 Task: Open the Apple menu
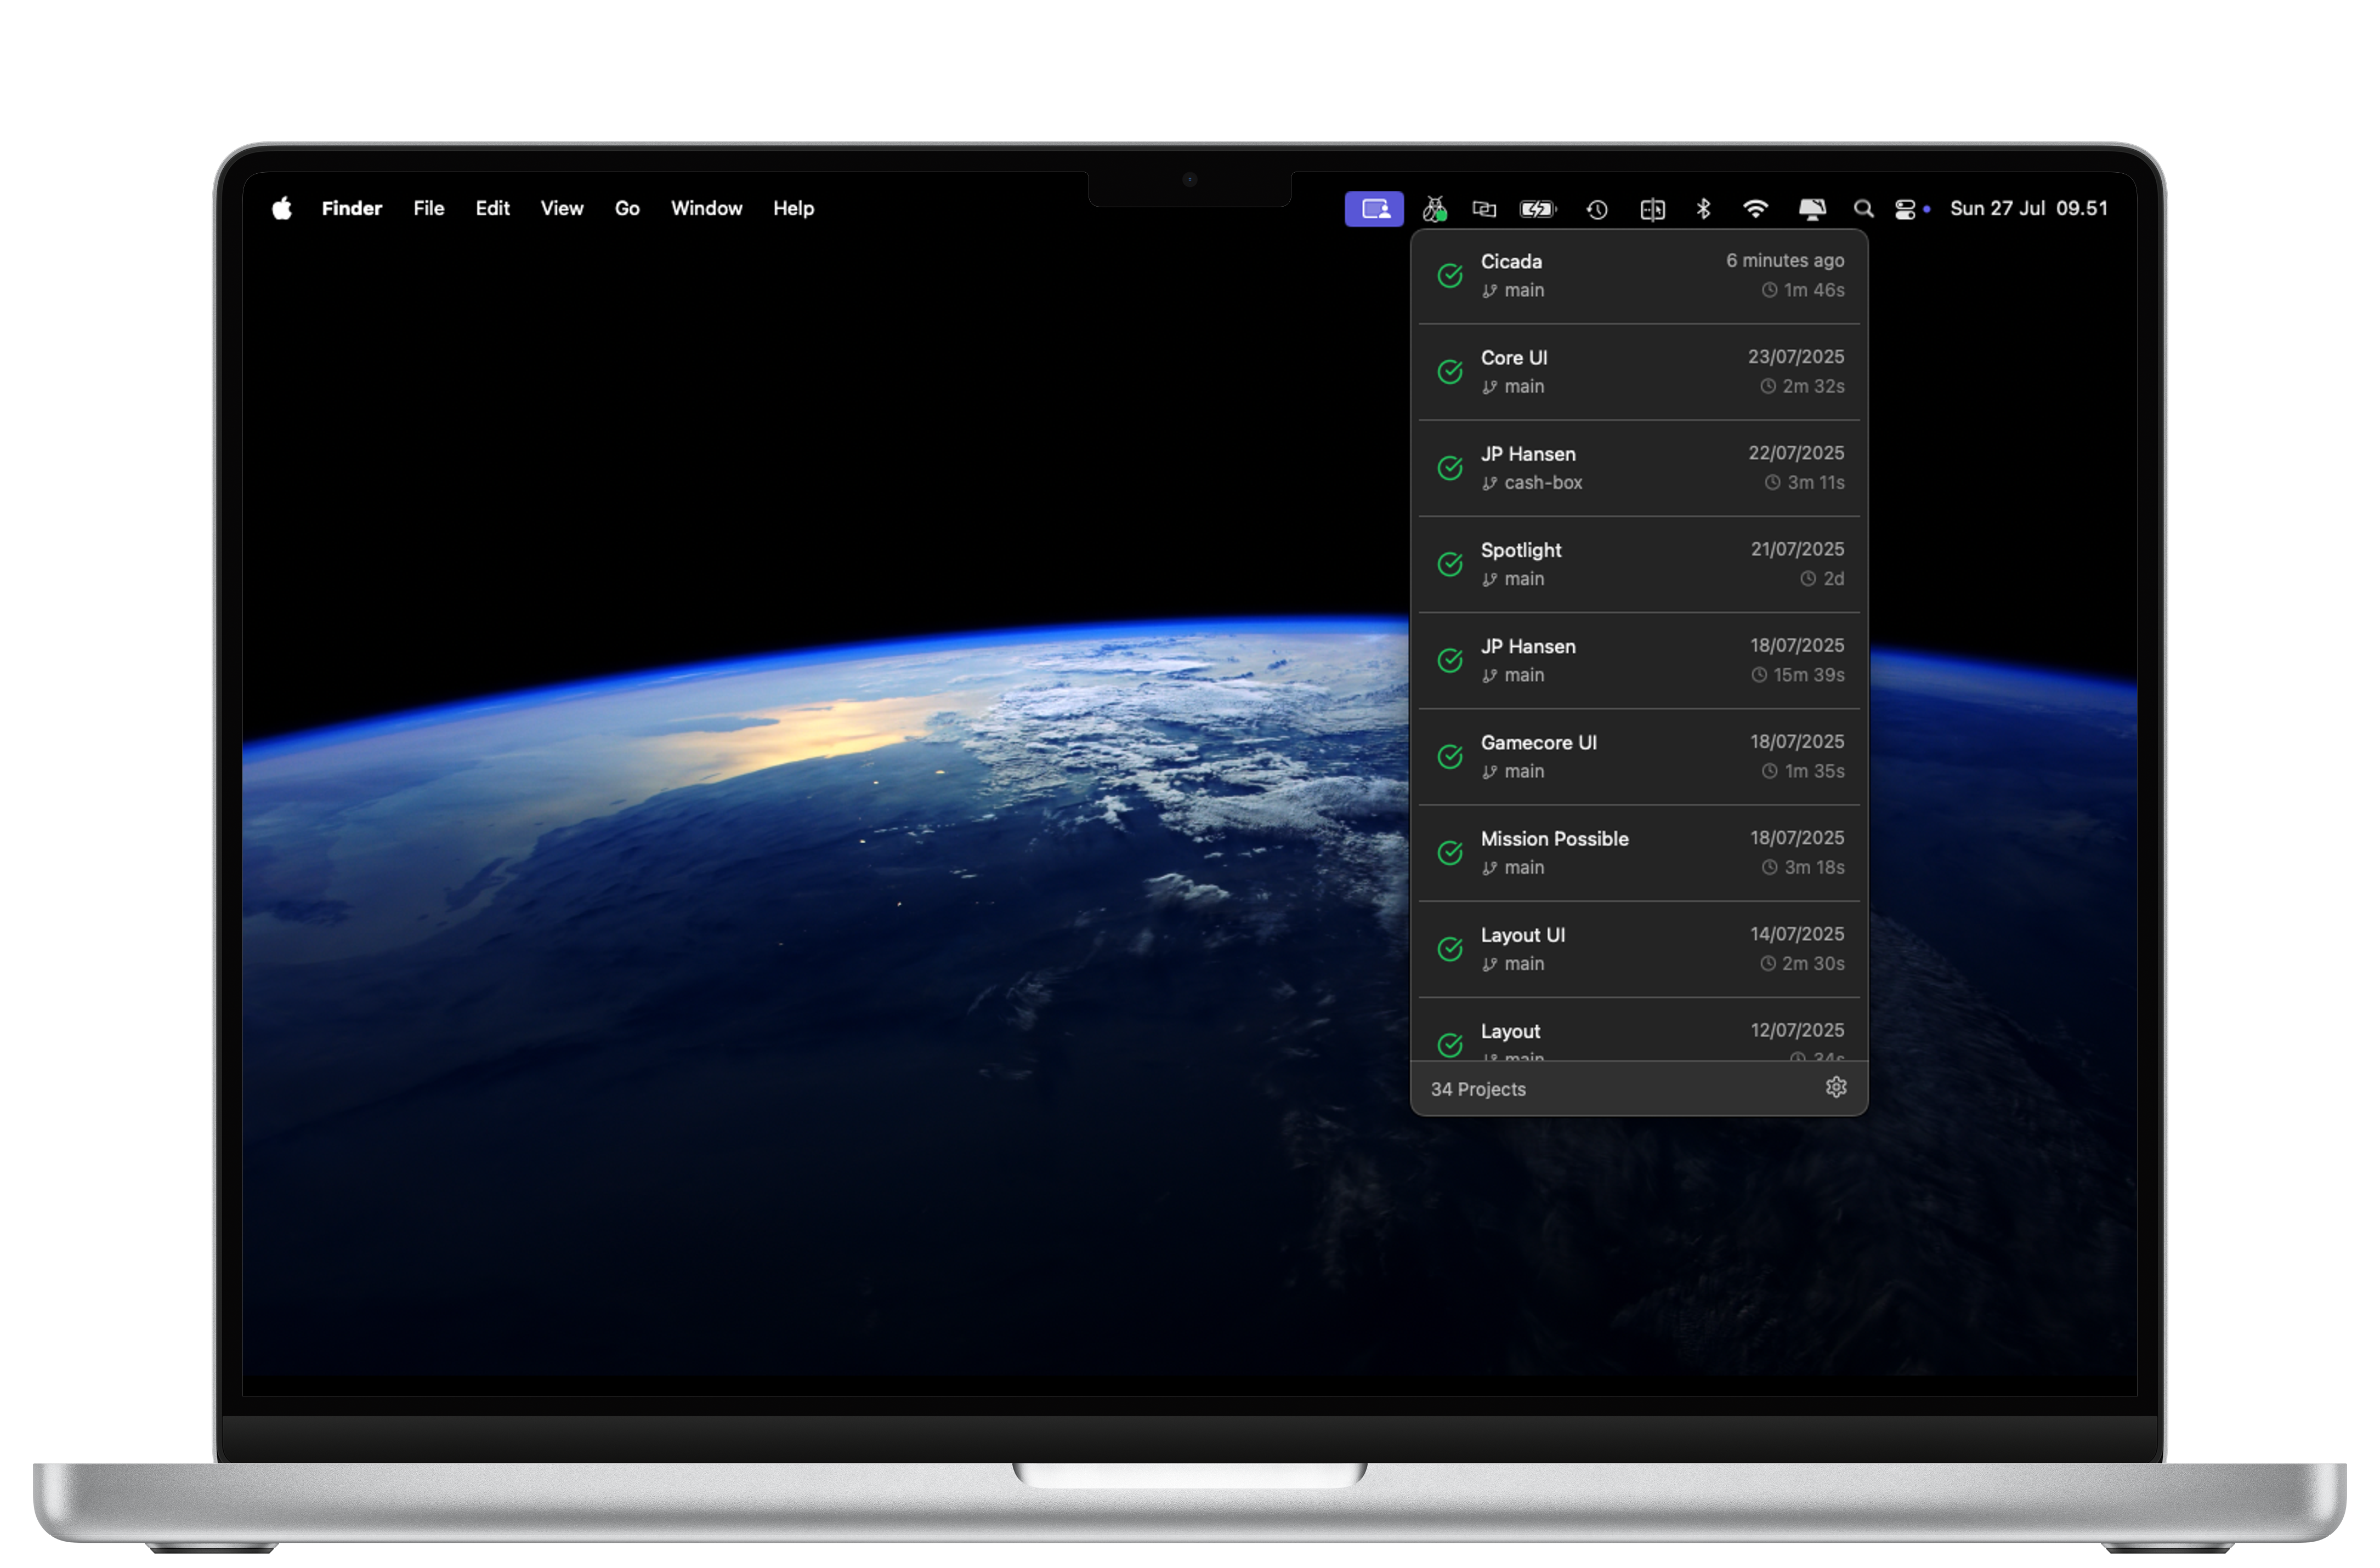click(x=282, y=208)
